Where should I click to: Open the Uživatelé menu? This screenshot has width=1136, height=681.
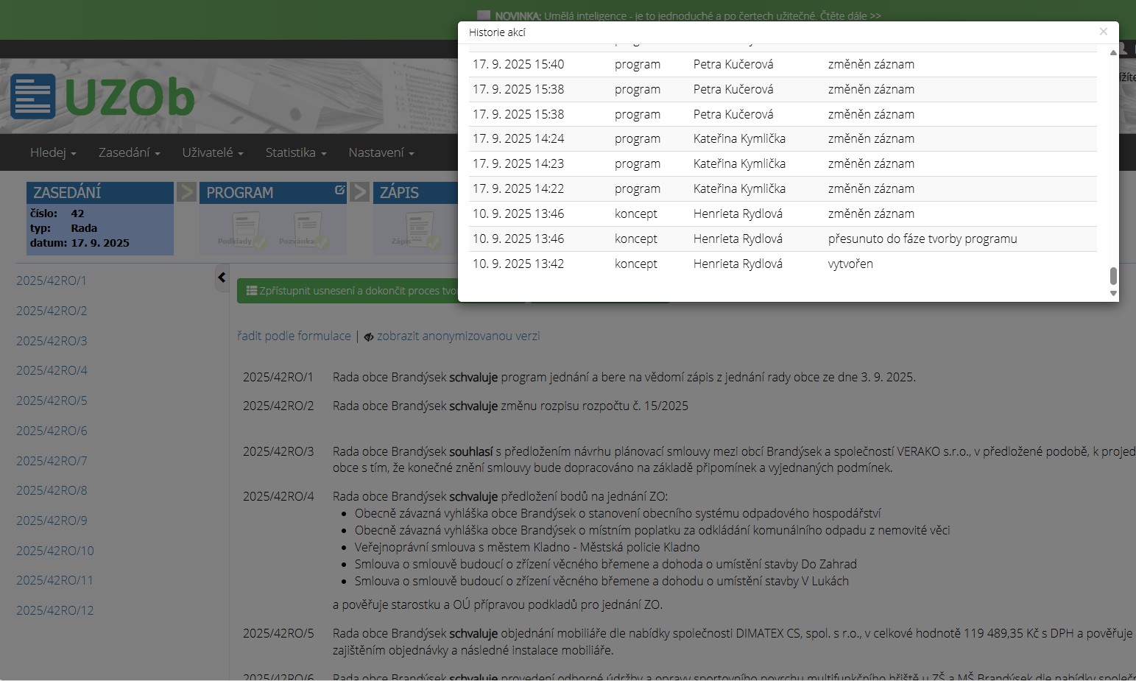point(212,152)
